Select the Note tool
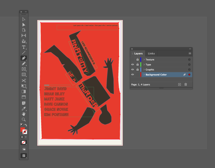215x168 pixels. [24, 103]
